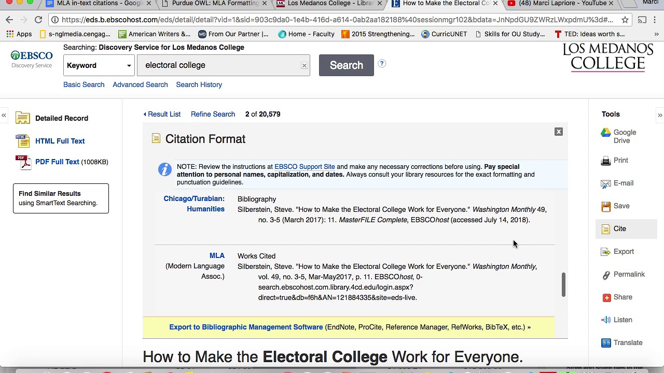Open the CurricUNET bookmark
Image resolution: width=664 pixels, height=373 pixels.
pyautogui.click(x=444, y=34)
